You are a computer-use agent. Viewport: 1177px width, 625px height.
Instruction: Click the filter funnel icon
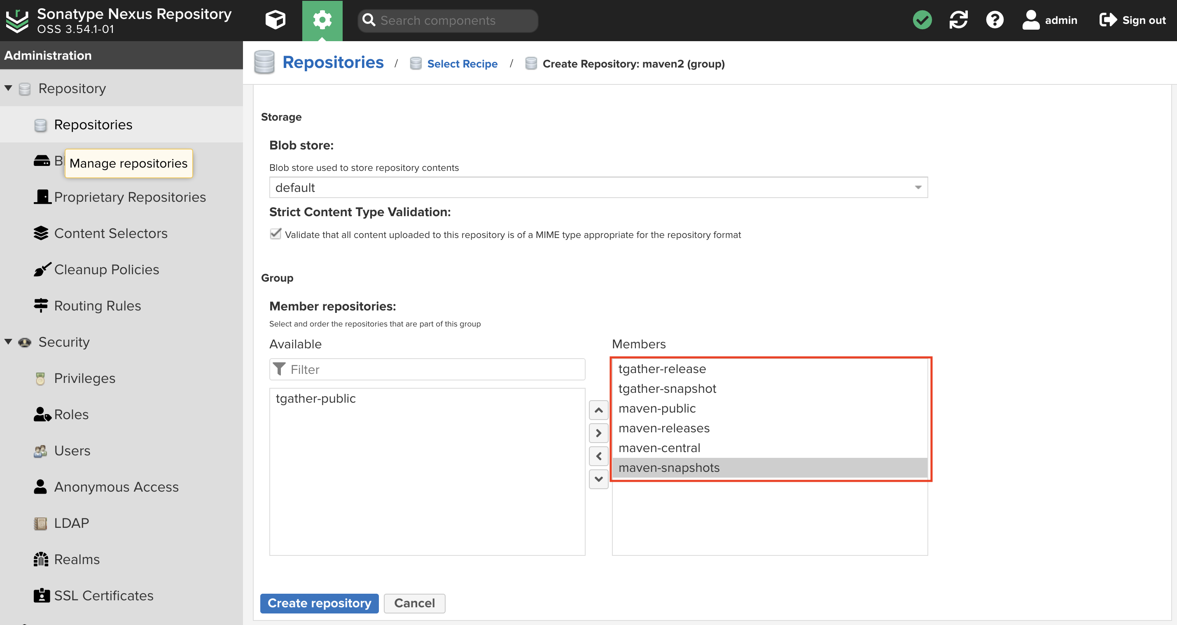pos(279,368)
